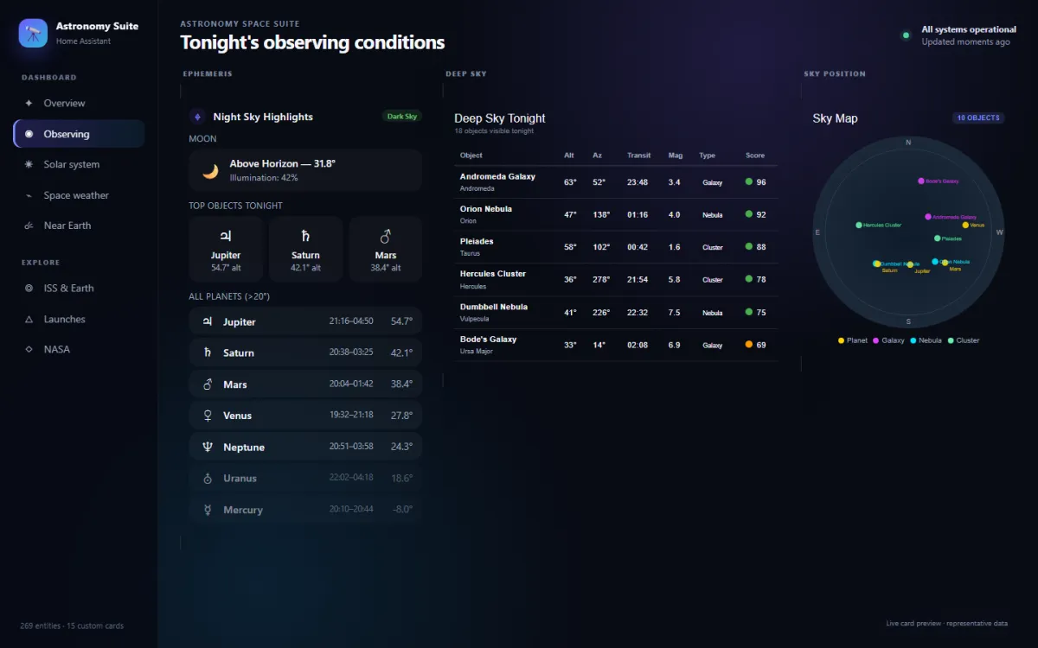Click the 'Illumination: 42%' text
Image resolution: width=1038 pixels, height=648 pixels.
pos(264,178)
